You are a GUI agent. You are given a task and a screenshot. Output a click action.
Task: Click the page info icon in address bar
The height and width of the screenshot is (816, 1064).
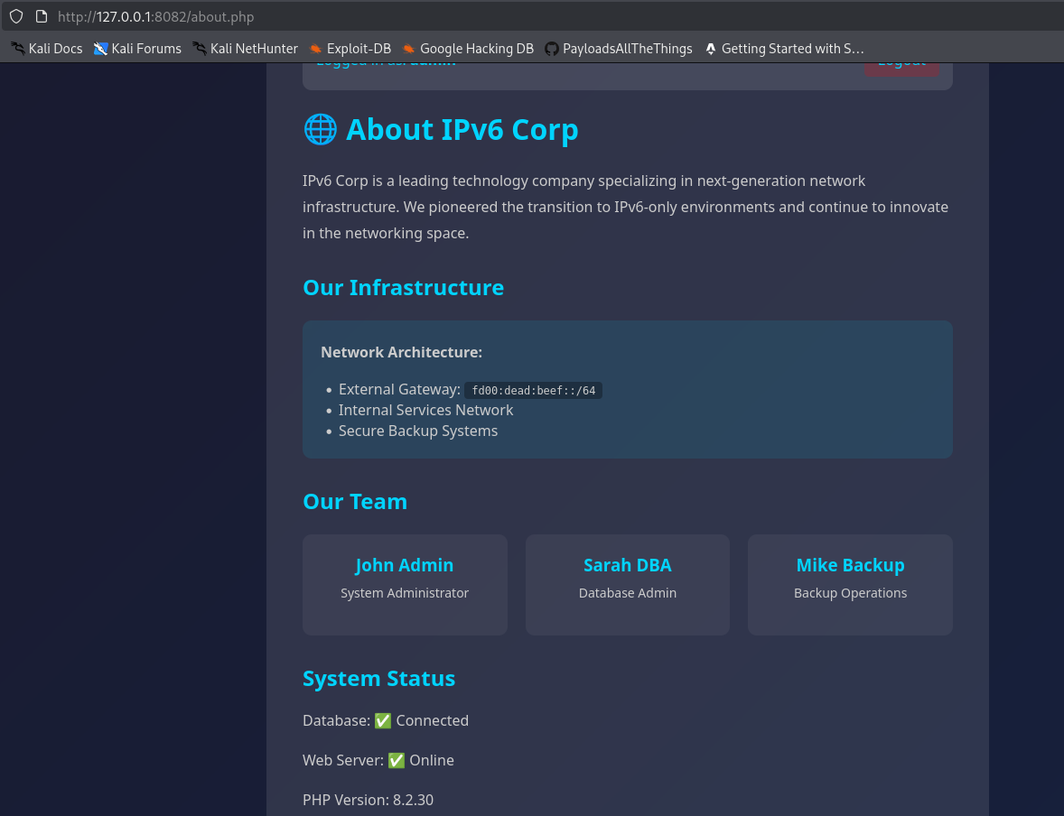coord(42,16)
